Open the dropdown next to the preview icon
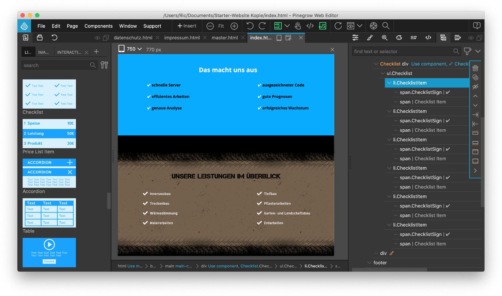This screenshot has height=296, width=502. click(x=359, y=26)
